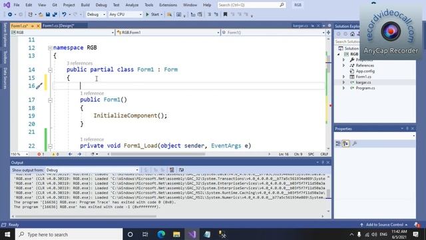
Task: Click the Save icon in toolbar
Action: (48, 15)
